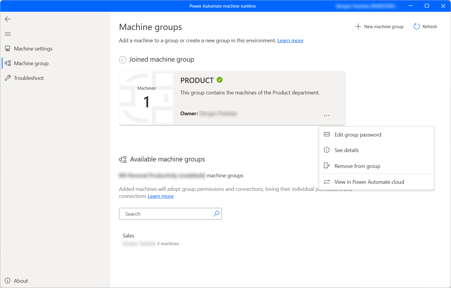Choose View in Power Automate cloud

point(376,182)
